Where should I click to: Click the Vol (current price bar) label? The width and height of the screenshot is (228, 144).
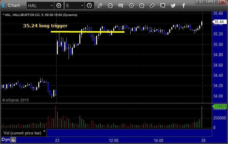click(x=22, y=133)
